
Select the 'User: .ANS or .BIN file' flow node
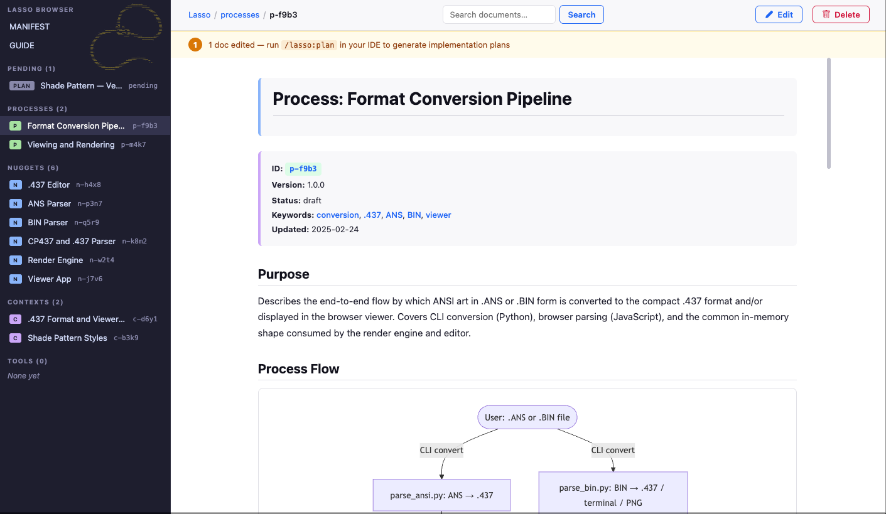point(527,417)
